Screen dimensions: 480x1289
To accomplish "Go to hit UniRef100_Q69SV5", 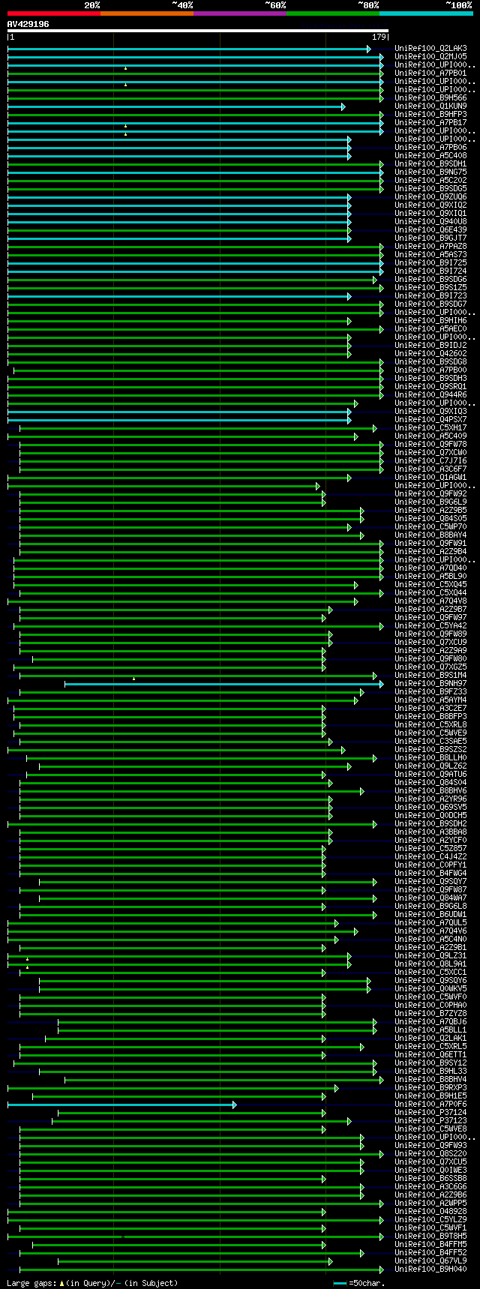I will coord(430,808).
